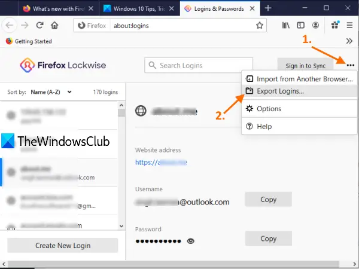Image resolution: width=359 pixels, height=269 pixels.
Task: Open the Firefox Account icon
Action: click(315, 25)
